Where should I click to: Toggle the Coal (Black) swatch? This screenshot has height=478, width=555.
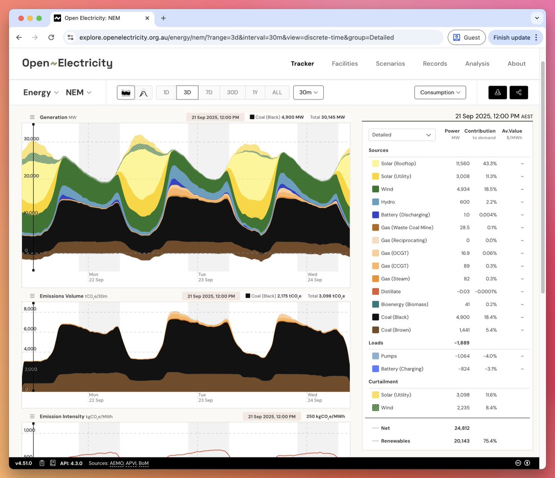click(376, 317)
